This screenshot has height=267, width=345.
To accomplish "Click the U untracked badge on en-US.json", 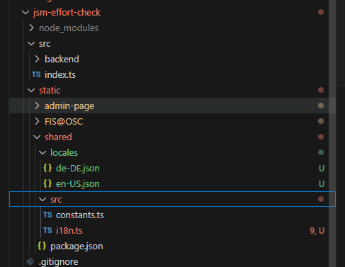I will pos(322,184).
